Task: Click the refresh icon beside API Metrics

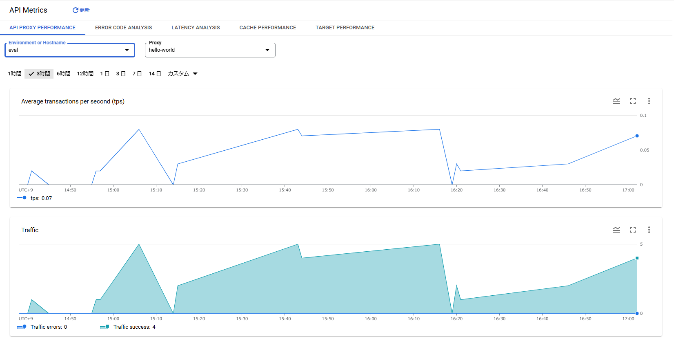Action: pyautogui.click(x=76, y=10)
